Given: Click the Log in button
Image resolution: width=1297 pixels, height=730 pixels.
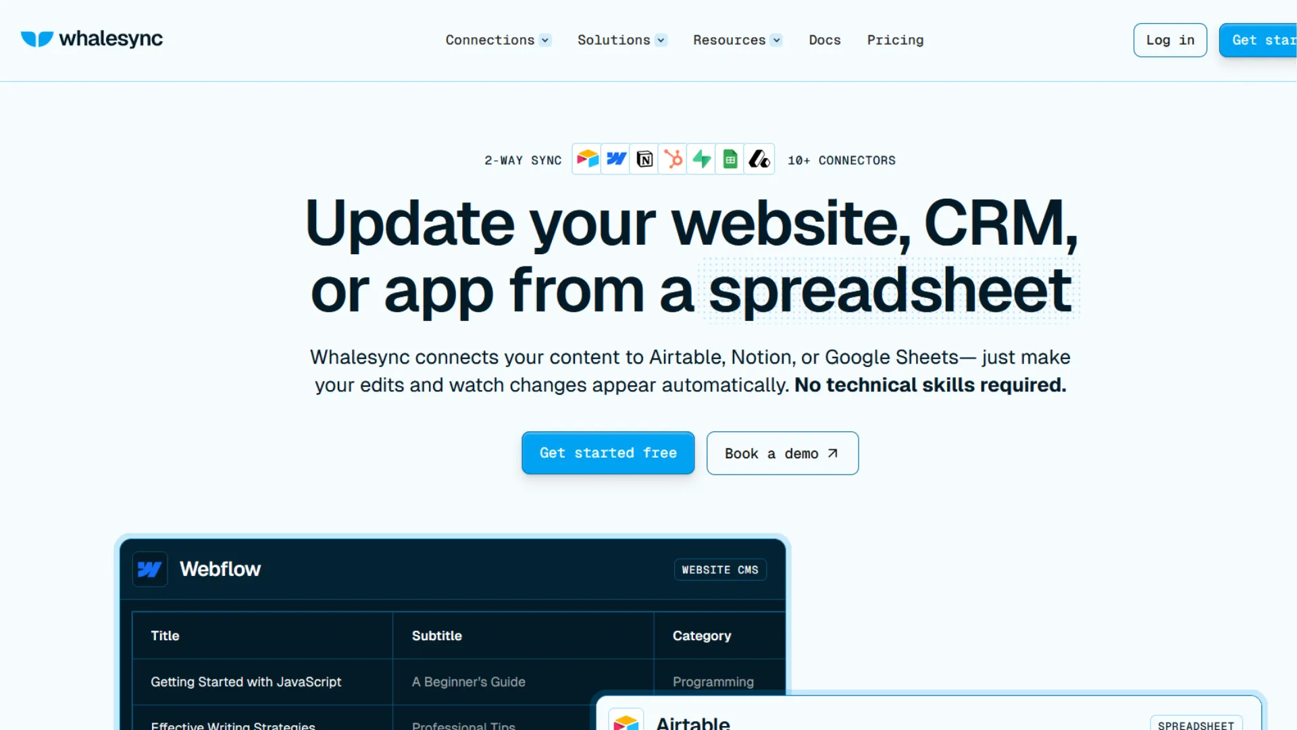Looking at the screenshot, I should [1169, 40].
